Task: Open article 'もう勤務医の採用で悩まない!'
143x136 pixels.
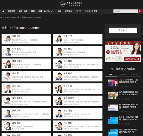Action: click(x=129, y=93)
